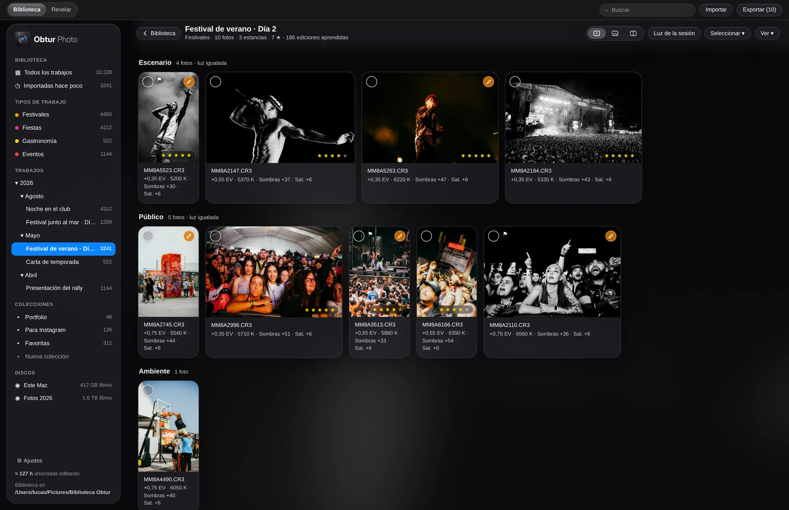Click the magnifier icon in the search box
Viewport: 789px width, 510px height.
tap(607, 10)
